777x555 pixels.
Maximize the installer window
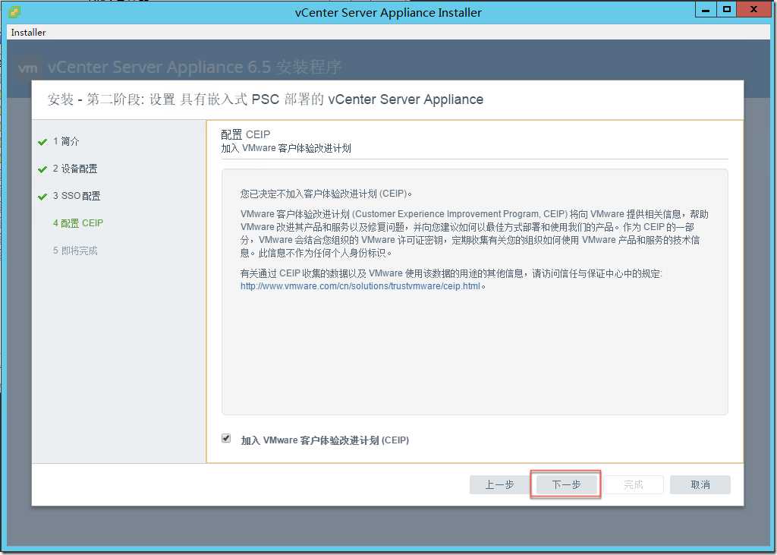pos(726,10)
